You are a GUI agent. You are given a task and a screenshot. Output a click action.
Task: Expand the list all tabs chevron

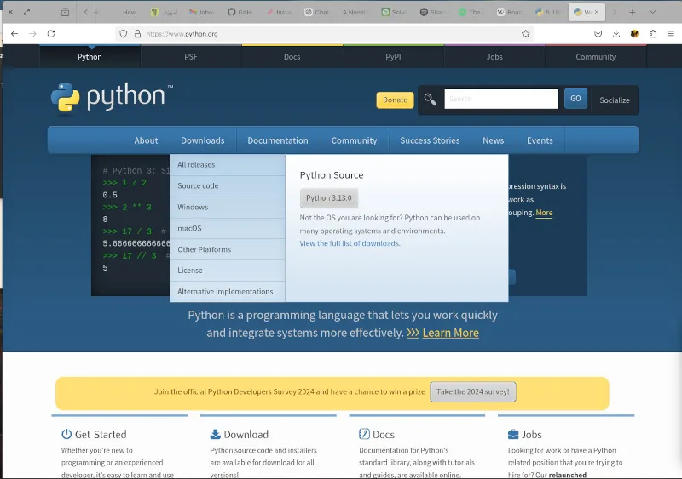[652, 12]
